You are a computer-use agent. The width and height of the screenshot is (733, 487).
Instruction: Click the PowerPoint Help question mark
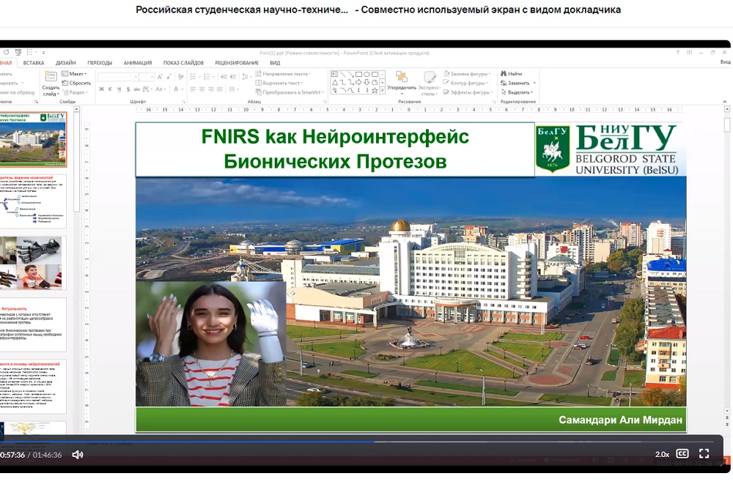pos(679,53)
